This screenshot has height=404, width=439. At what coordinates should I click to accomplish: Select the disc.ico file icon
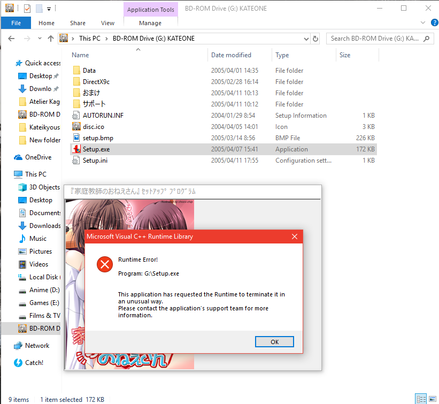click(x=76, y=126)
